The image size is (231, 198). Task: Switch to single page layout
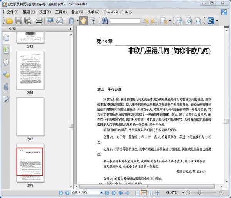click(137, 193)
